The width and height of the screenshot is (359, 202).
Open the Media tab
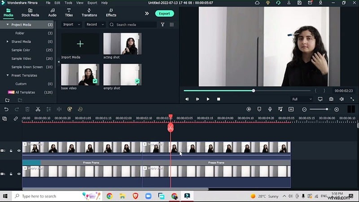(8, 13)
